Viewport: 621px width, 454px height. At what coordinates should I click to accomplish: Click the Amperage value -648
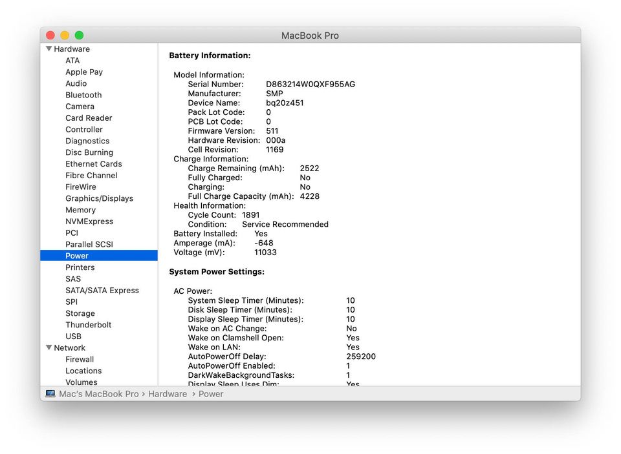coord(264,243)
